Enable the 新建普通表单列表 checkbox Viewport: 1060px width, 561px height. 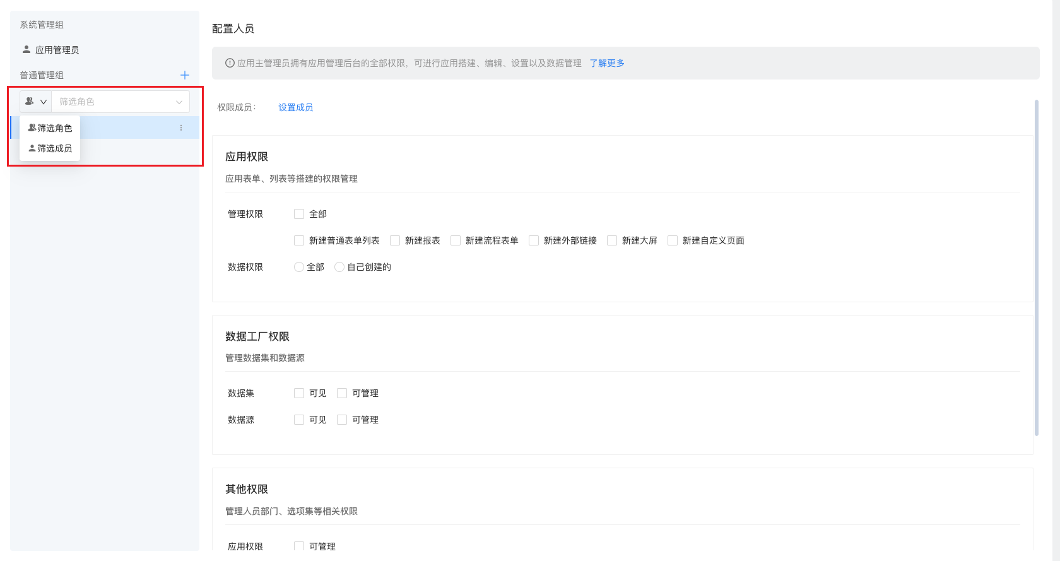coord(299,240)
